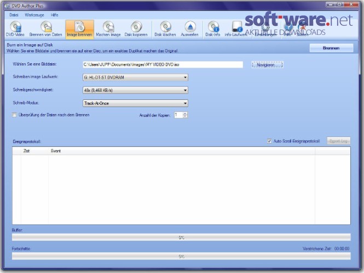Click the 'Verstrichene Zeit: 00:00:00' text
This screenshot has height=273, width=364.
tap(326, 248)
